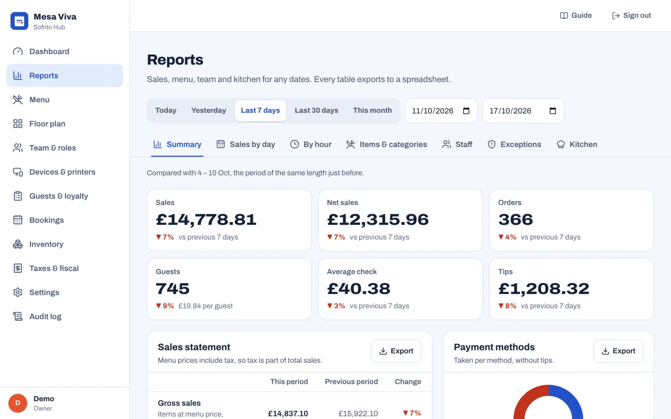Export the Payment methods data
The image size is (671, 419).
click(x=618, y=351)
